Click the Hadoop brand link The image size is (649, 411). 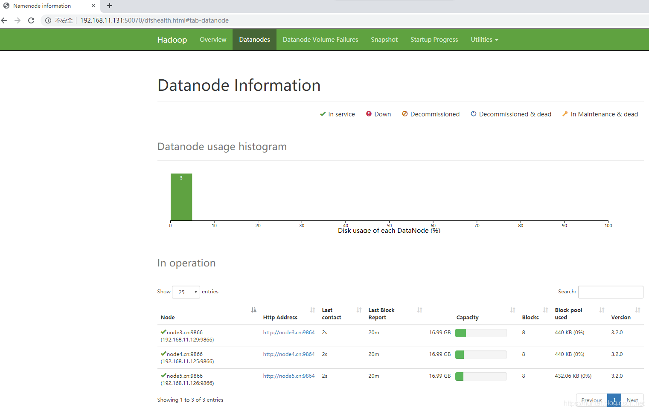(x=172, y=40)
